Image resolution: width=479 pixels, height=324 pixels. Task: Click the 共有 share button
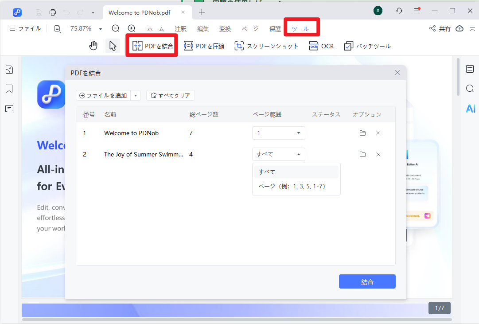[440, 28]
